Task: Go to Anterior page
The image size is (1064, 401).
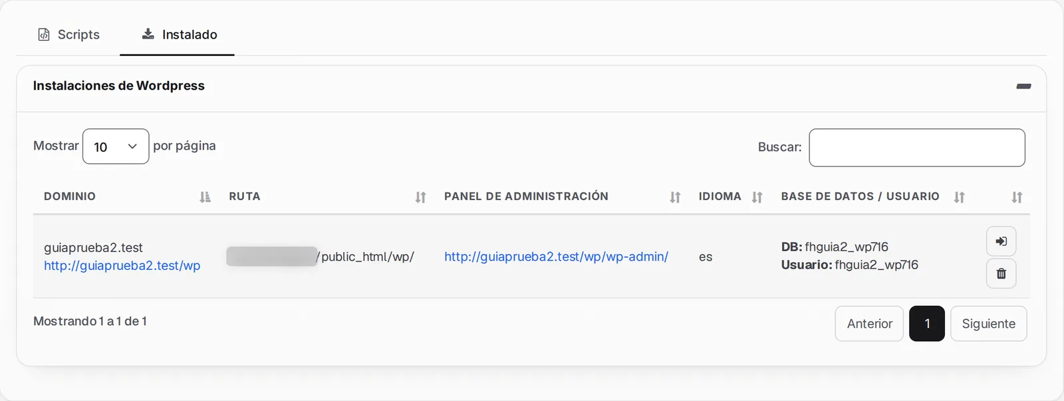Action: click(869, 324)
